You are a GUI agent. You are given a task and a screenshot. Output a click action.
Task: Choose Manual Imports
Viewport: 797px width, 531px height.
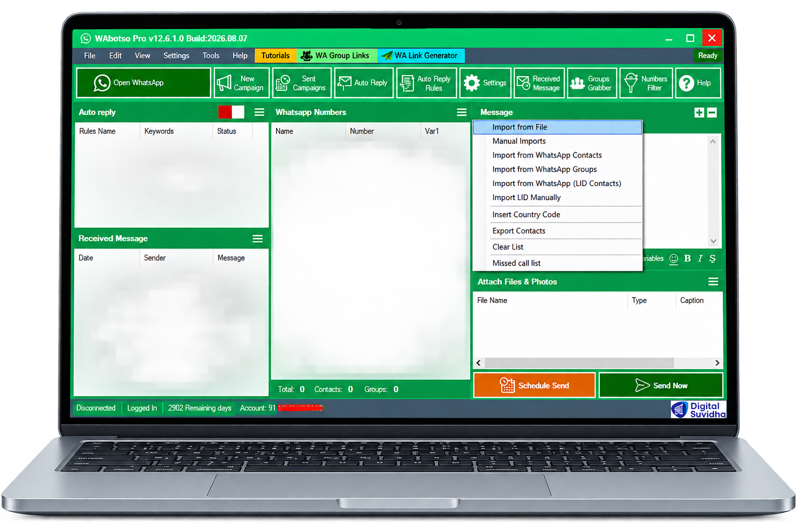click(557, 141)
